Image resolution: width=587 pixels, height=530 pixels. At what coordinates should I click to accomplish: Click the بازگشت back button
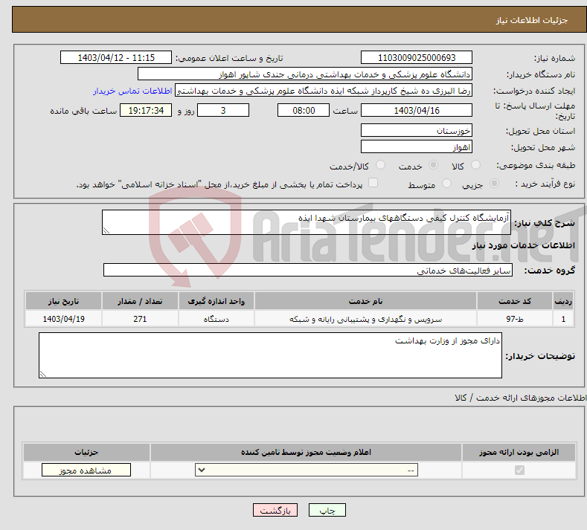(x=275, y=510)
